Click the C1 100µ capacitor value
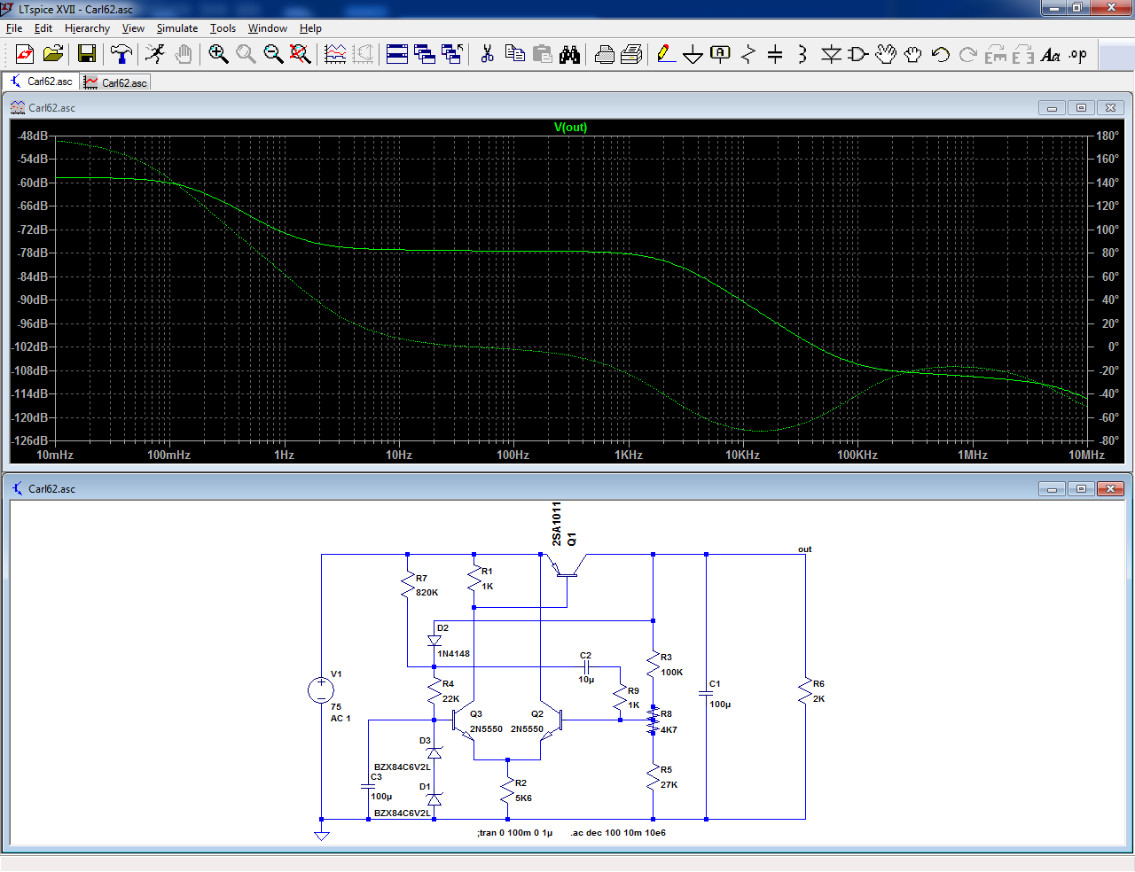The height and width of the screenshot is (872, 1135). (x=720, y=705)
